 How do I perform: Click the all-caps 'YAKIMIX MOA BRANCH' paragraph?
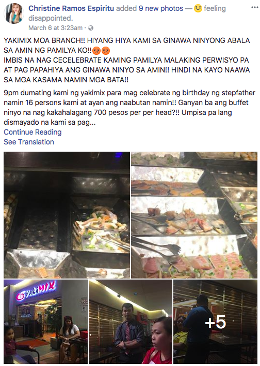pos(127,60)
